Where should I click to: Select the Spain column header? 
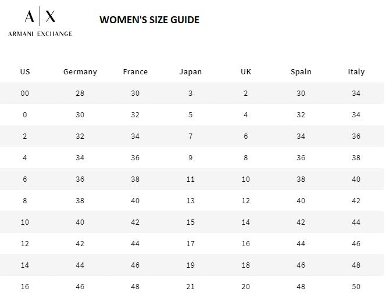click(x=301, y=72)
